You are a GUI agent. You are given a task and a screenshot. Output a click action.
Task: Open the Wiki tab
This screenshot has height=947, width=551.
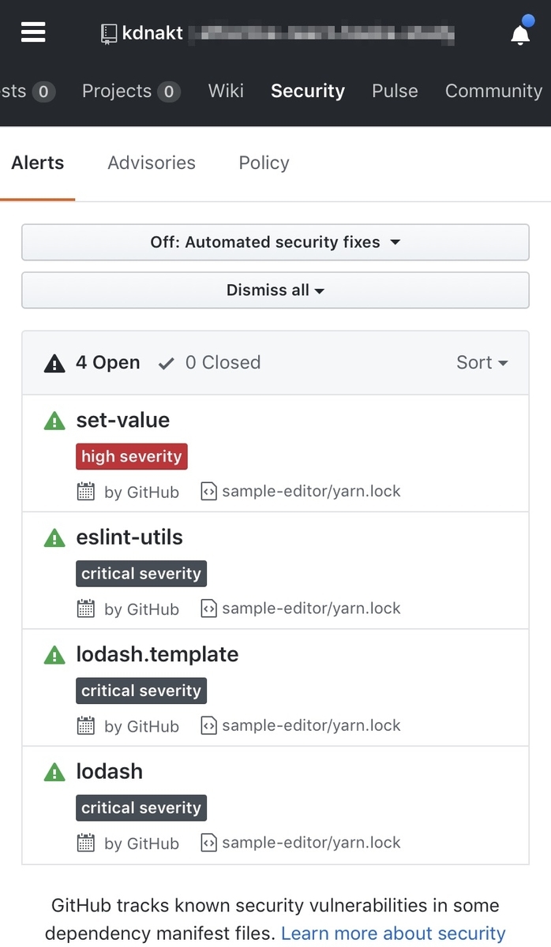[226, 91]
